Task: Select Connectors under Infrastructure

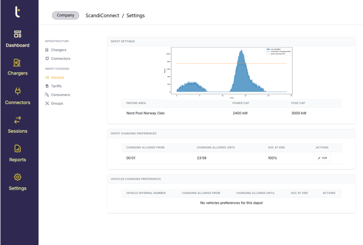Action: [x=60, y=59]
